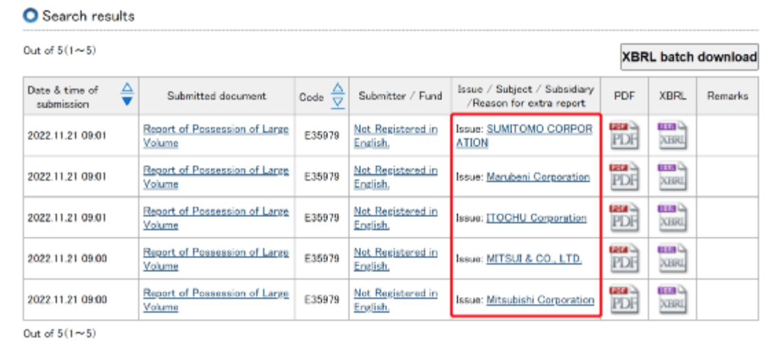
Task: Sort submission date descending with down arrow
Action: pos(127,101)
